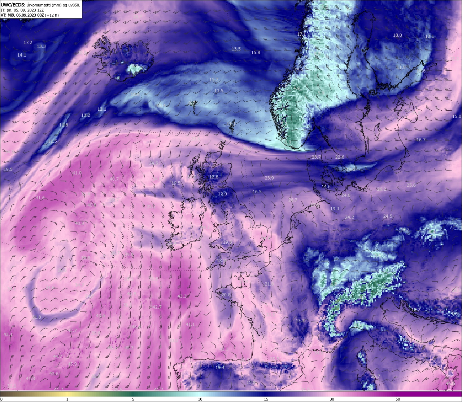Viewport: 462px width, 402px height.
Task: Click the legend tick label '1'
Action: 67,399
